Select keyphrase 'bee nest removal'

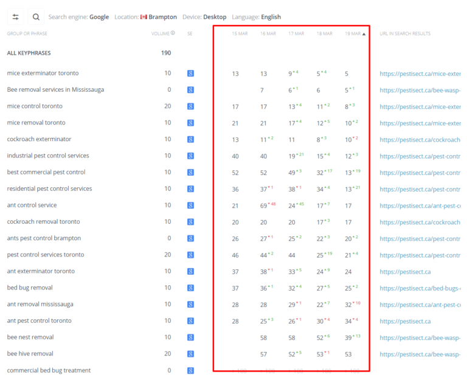coord(30,337)
